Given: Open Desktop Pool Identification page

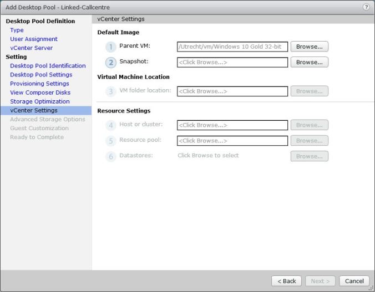Looking at the screenshot, I should [48, 65].
